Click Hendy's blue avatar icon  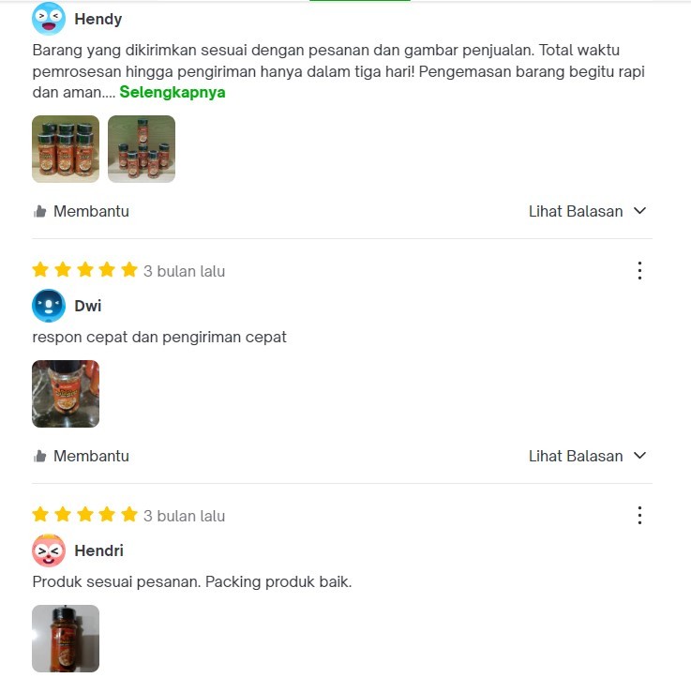[x=49, y=19]
